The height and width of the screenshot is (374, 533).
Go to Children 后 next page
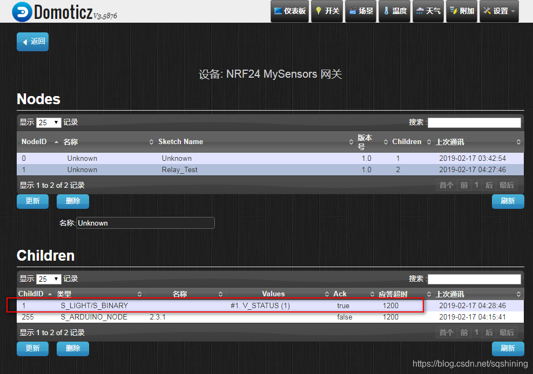click(489, 332)
